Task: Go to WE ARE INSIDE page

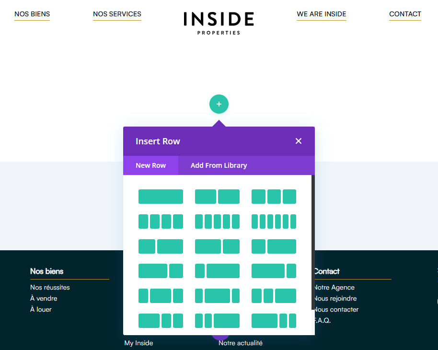Action: 321,14
